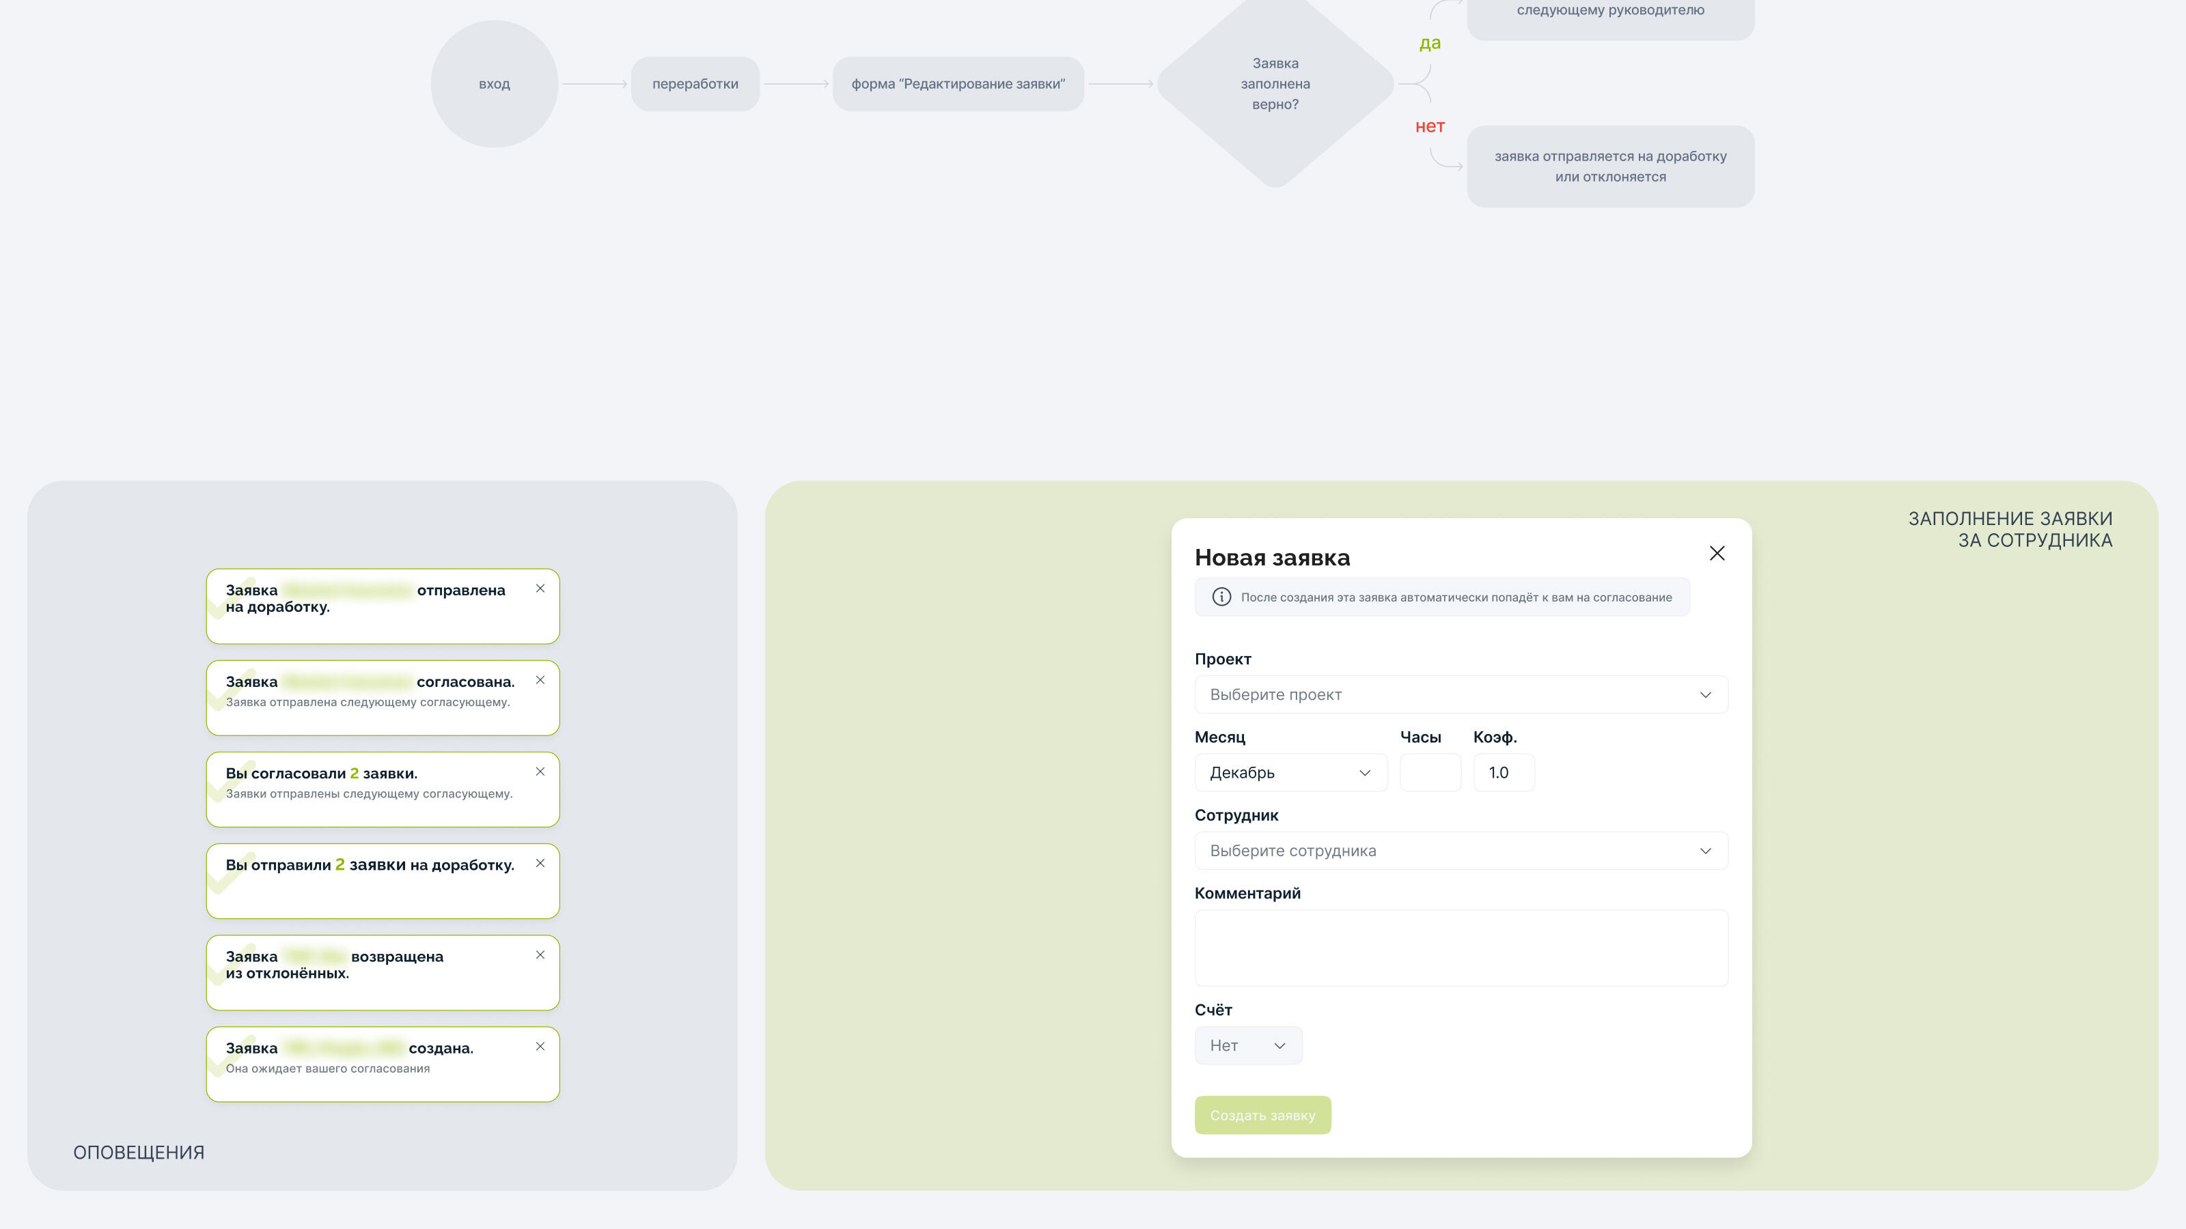Click the 'заявка отправляется на доработку' block

(1610, 166)
